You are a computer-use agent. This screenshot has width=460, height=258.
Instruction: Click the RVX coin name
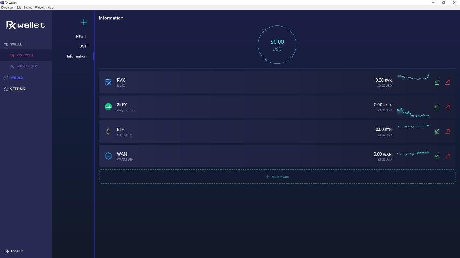(121, 80)
